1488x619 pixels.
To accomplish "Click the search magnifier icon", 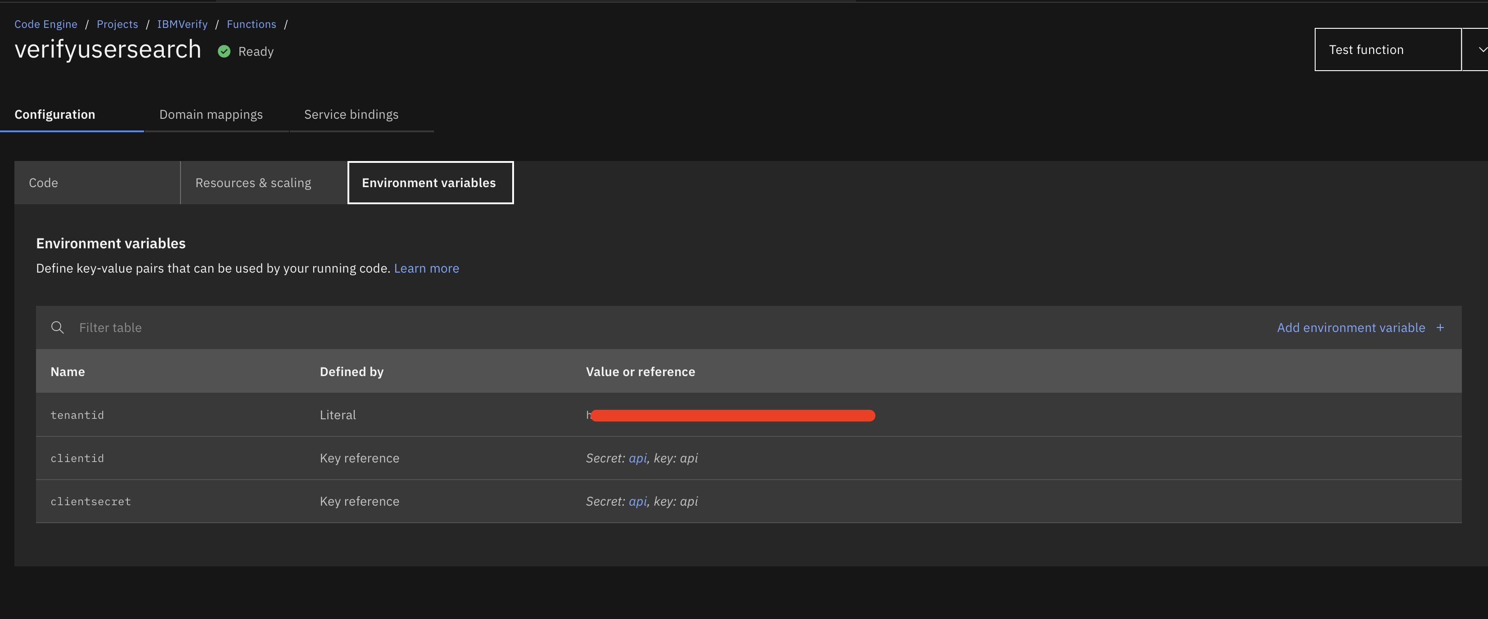I will pyautogui.click(x=57, y=327).
